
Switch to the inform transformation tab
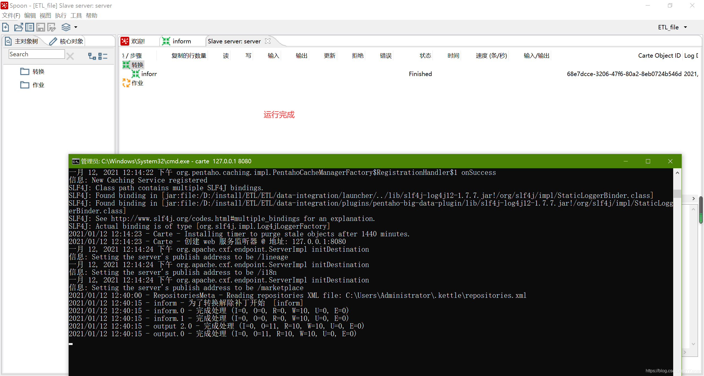coord(177,41)
